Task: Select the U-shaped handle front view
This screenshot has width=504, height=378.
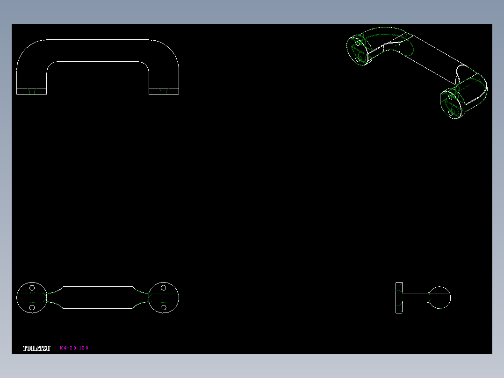Action: coord(98,67)
